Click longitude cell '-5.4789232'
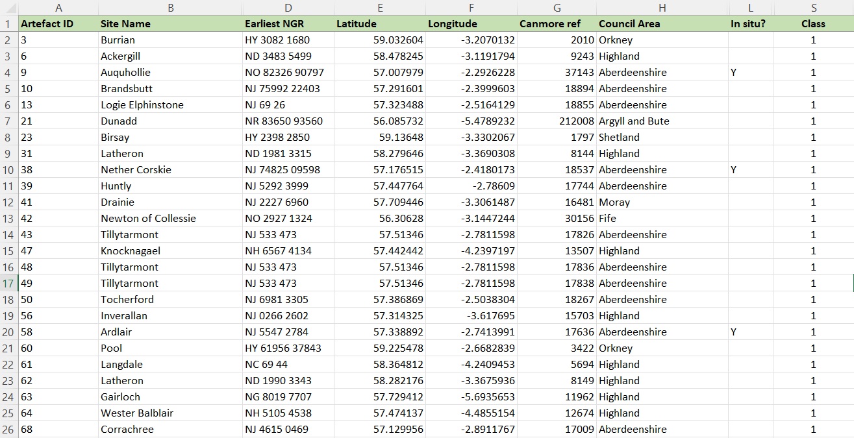This screenshot has height=438, width=854. point(471,121)
